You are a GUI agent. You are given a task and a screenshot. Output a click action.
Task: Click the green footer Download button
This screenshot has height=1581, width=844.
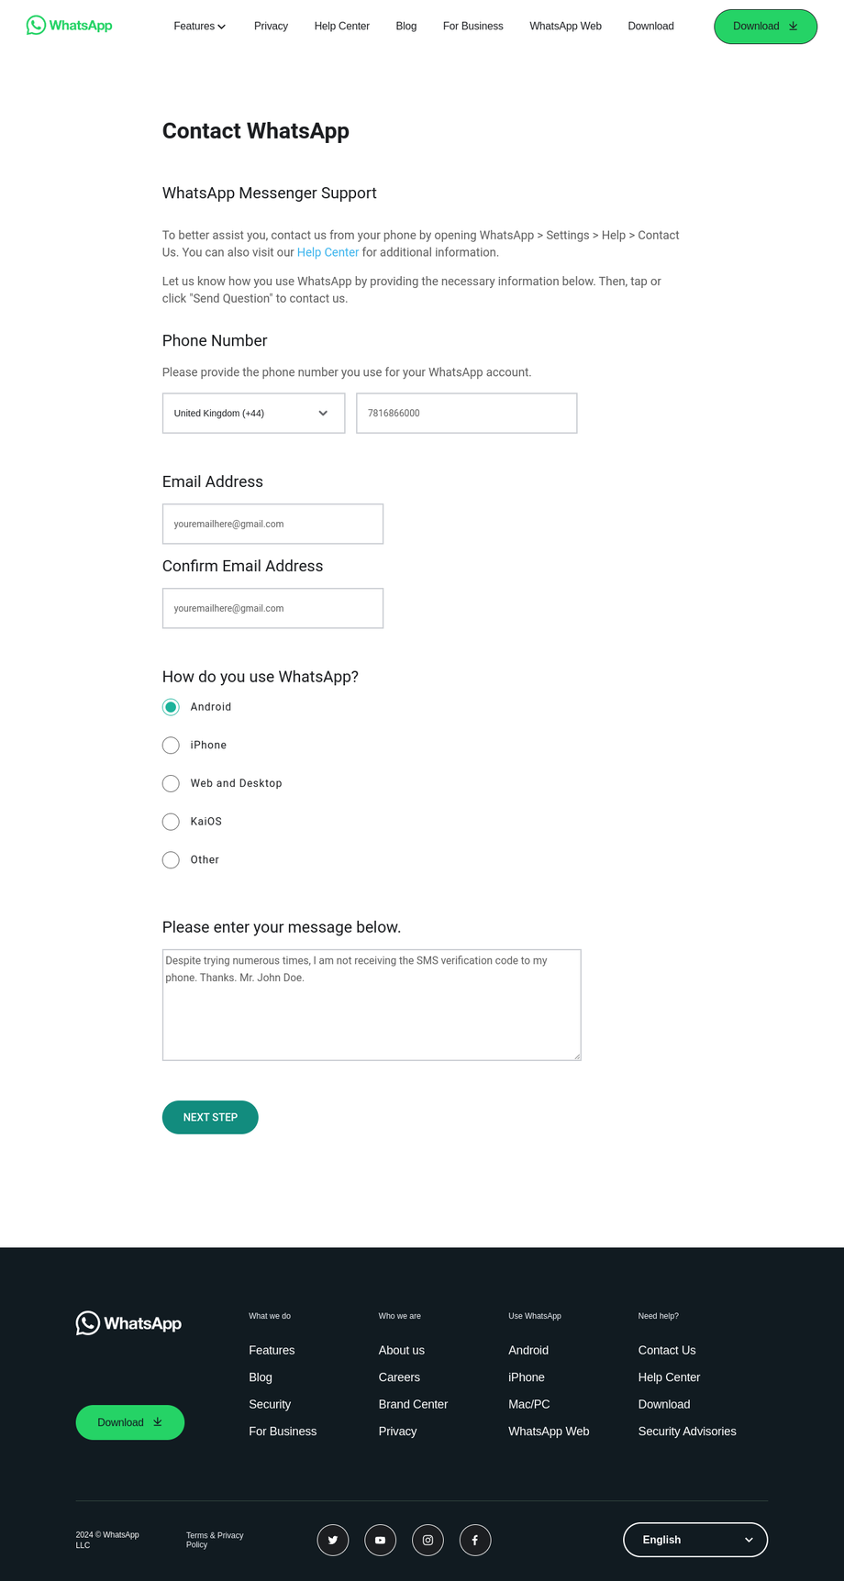point(130,1422)
